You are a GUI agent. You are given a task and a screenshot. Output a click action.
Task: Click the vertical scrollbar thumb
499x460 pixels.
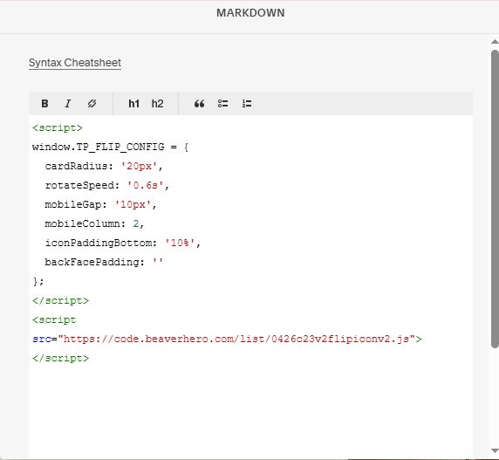tap(495, 199)
